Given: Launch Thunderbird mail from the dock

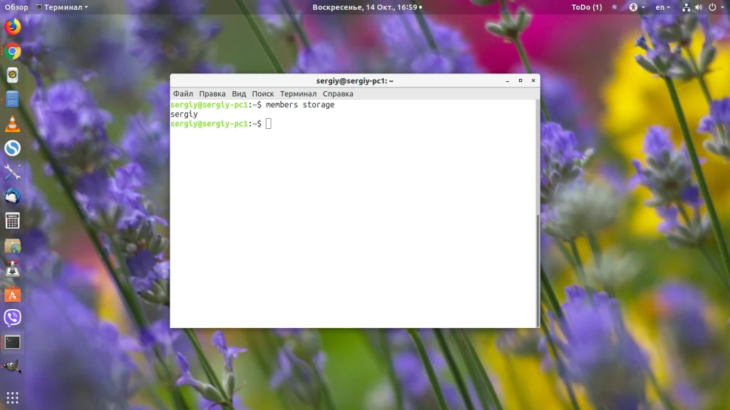Looking at the screenshot, I should click(x=13, y=196).
